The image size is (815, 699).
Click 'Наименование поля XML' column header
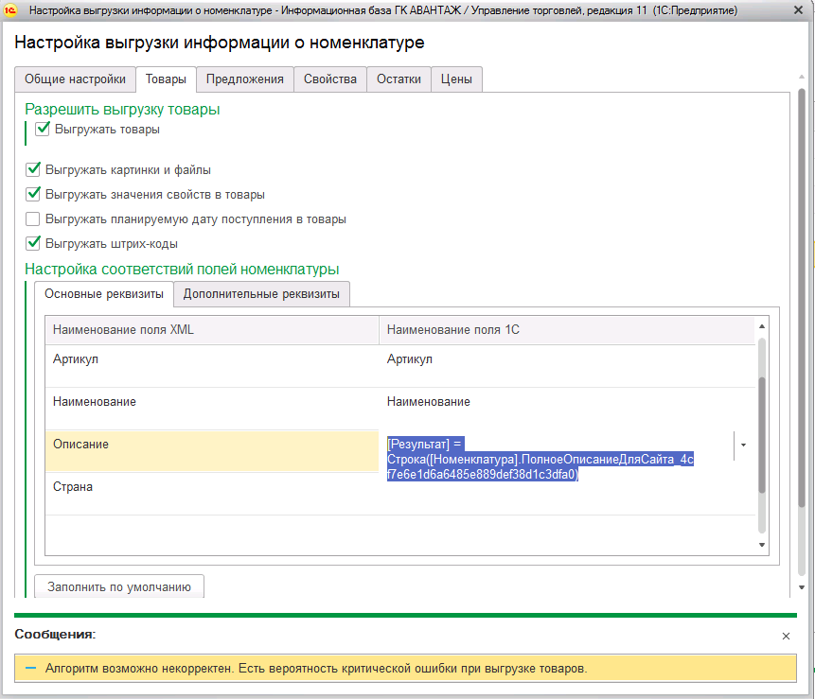coord(212,330)
